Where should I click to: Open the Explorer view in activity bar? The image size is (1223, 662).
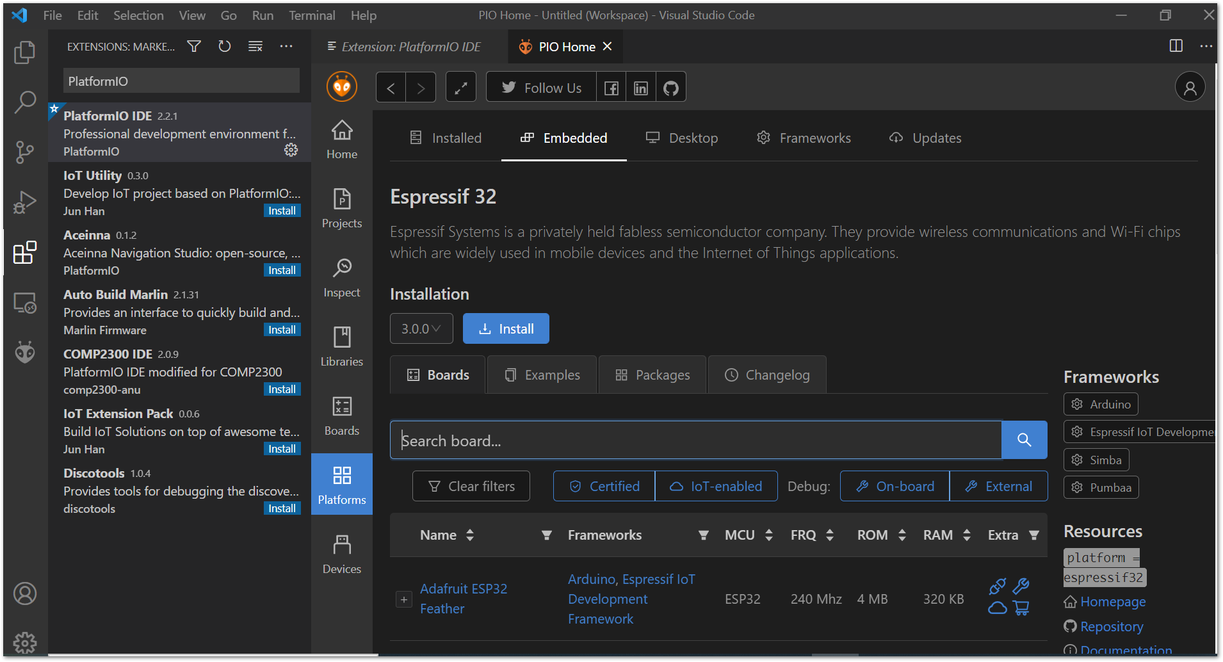pos(25,52)
